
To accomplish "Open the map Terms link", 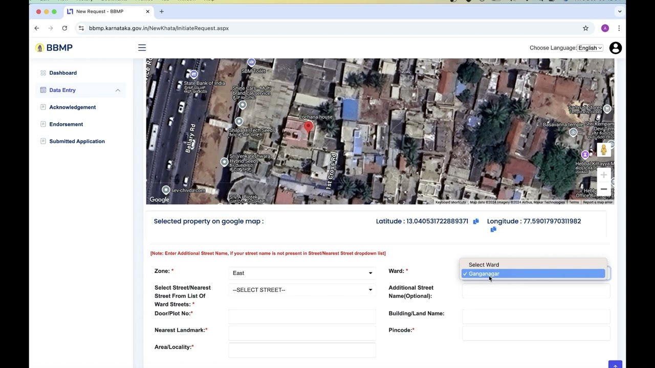I will 574,202.
